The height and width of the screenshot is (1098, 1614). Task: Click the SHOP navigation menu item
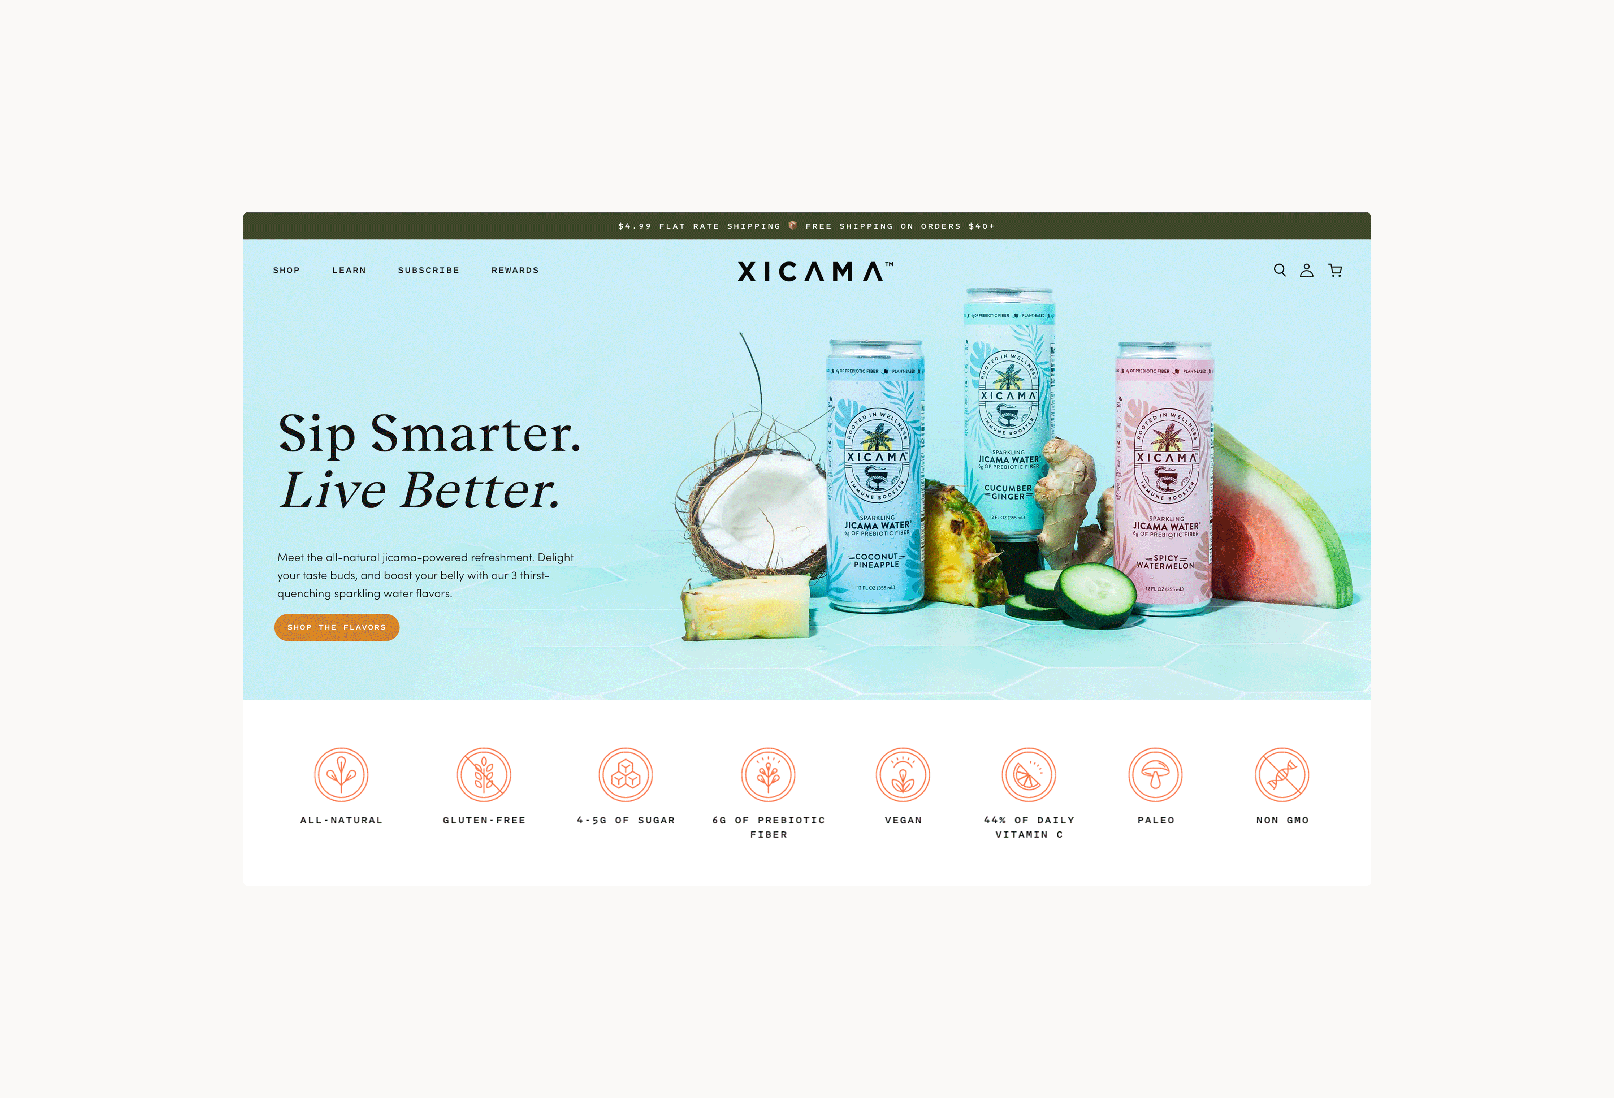[287, 269]
